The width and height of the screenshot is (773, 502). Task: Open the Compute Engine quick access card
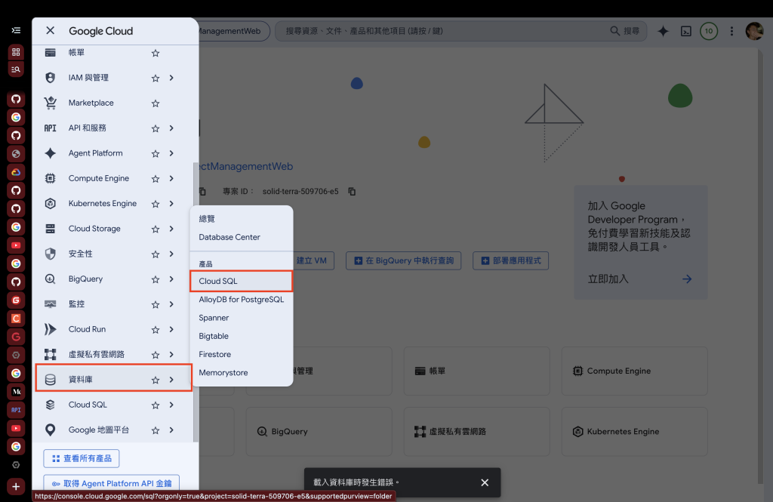pyautogui.click(x=634, y=371)
